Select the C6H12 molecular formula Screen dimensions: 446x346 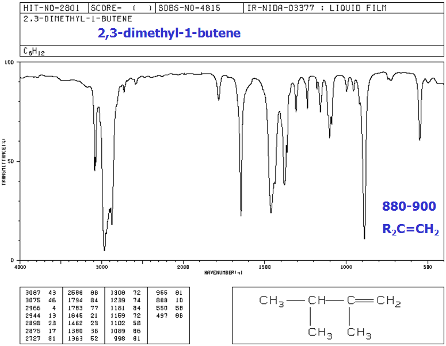[x=34, y=52]
